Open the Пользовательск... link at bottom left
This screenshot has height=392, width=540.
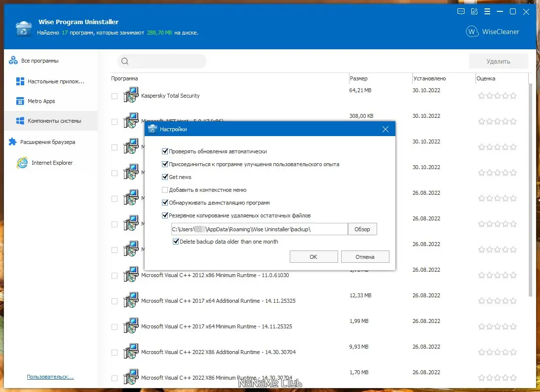click(x=49, y=376)
